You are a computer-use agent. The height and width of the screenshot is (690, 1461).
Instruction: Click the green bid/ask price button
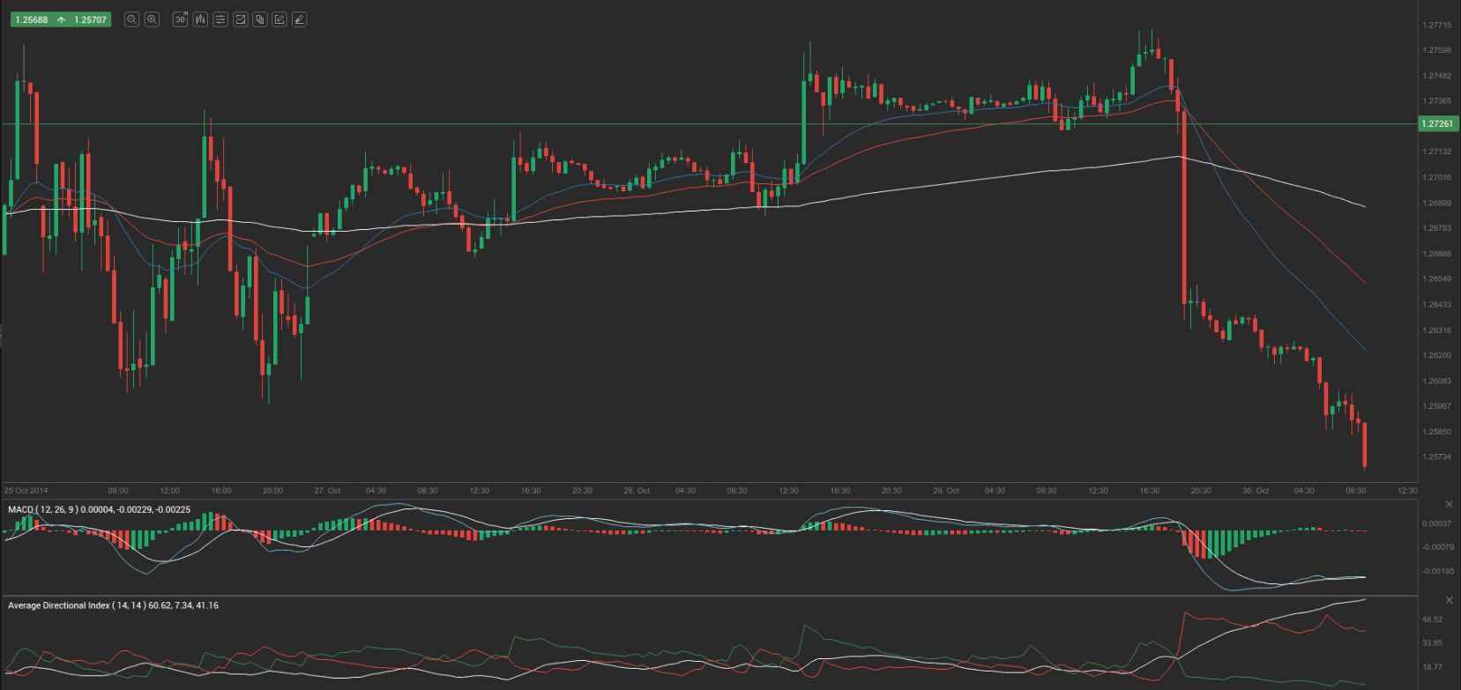pos(60,19)
